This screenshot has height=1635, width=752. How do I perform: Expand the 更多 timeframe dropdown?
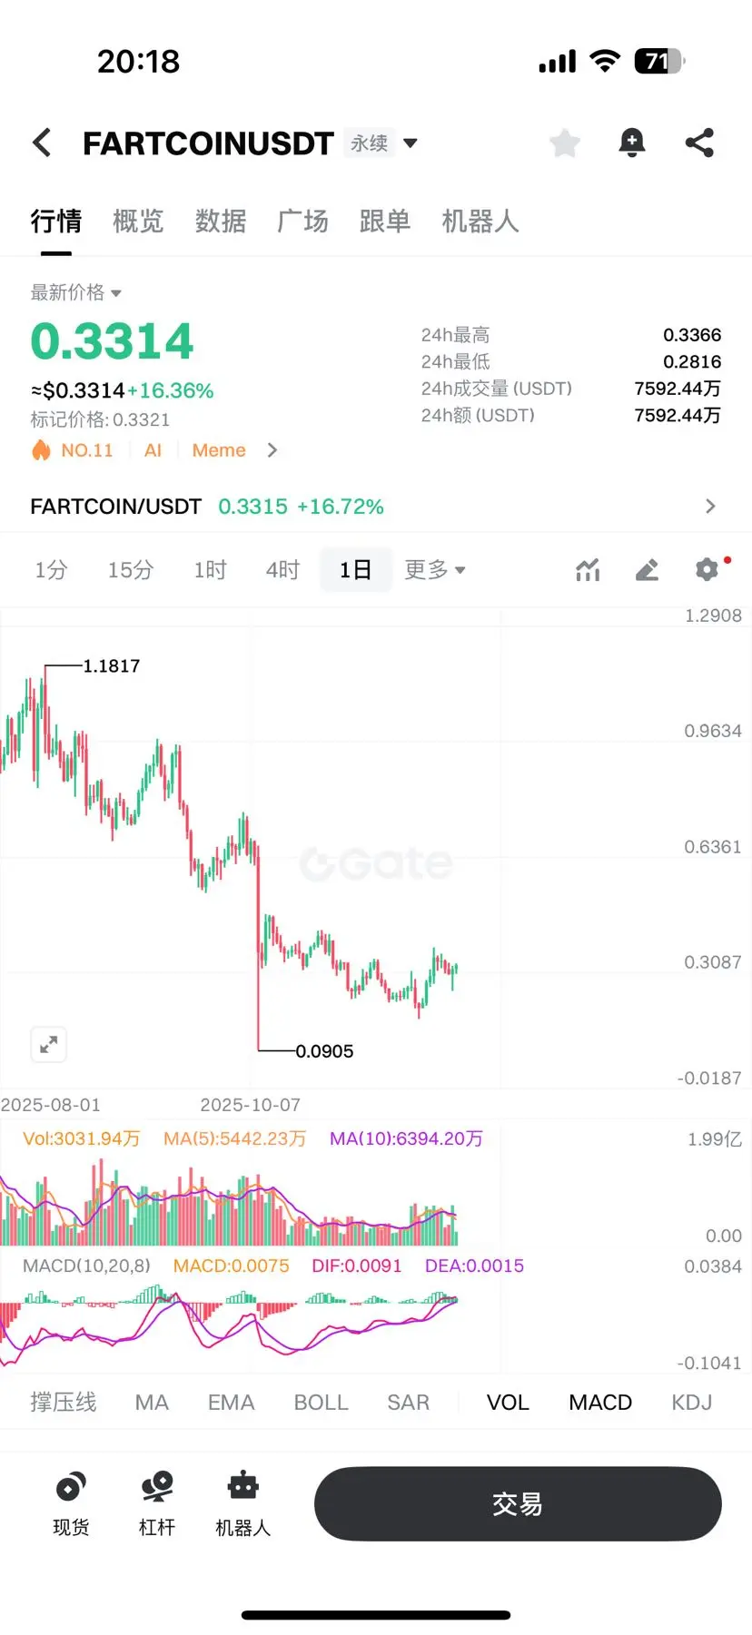point(434,570)
